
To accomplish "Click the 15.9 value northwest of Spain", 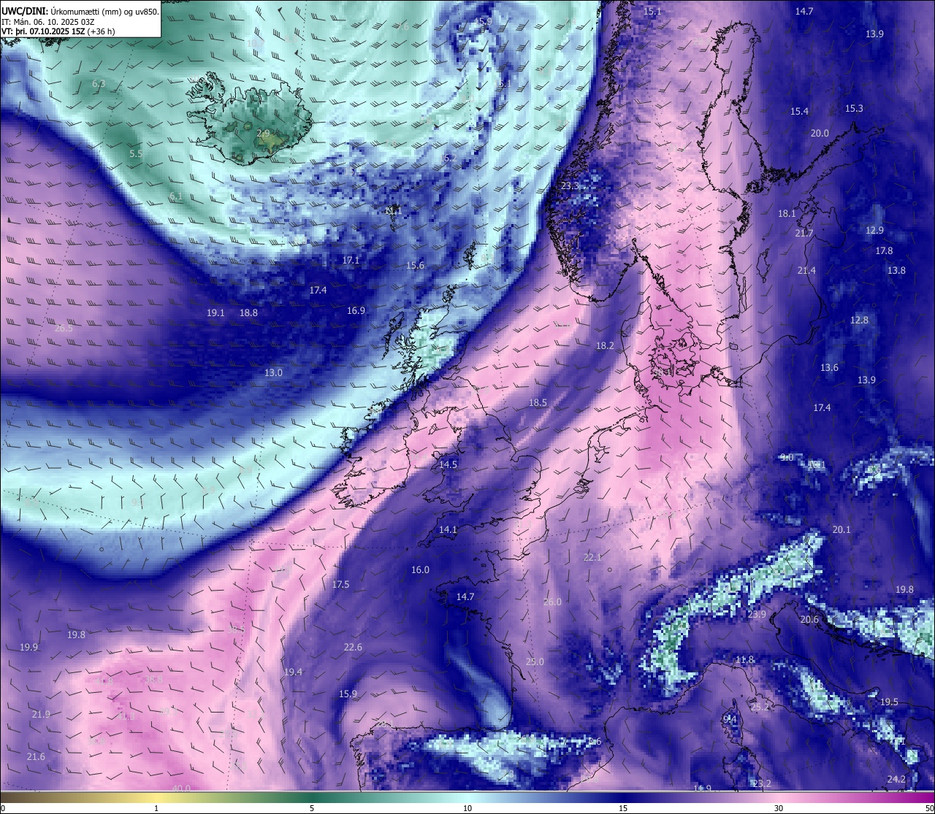I will point(348,694).
